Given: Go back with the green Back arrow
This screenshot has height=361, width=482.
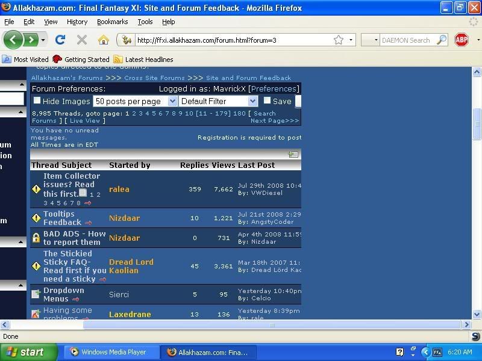Looking at the screenshot, I should point(13,40).
